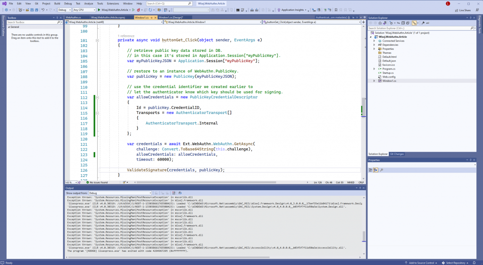Image resolution: width=483 pixels, height=265 pixels.
Task: Click the Navigate Backward circle arrow icon
Action: point(6,10)
